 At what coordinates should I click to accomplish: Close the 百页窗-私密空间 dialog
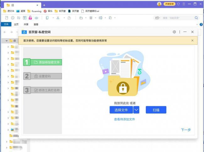tap(192, 32)
